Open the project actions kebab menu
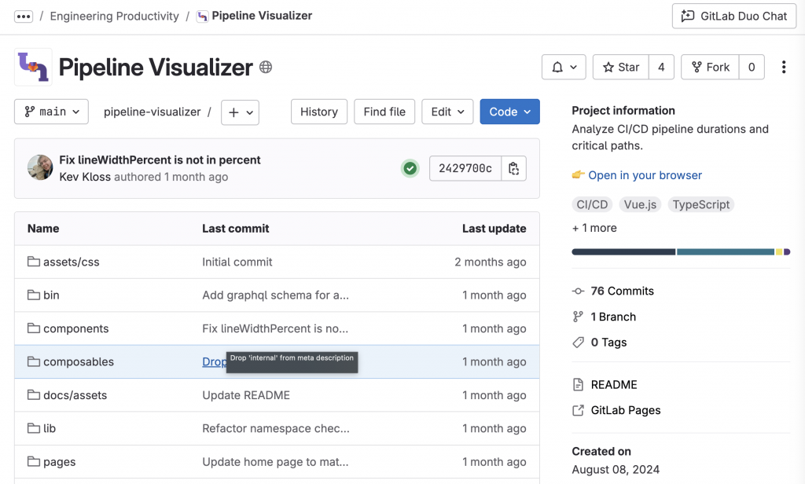This screenshot has height=484, width=805. [x=784, y=68]
